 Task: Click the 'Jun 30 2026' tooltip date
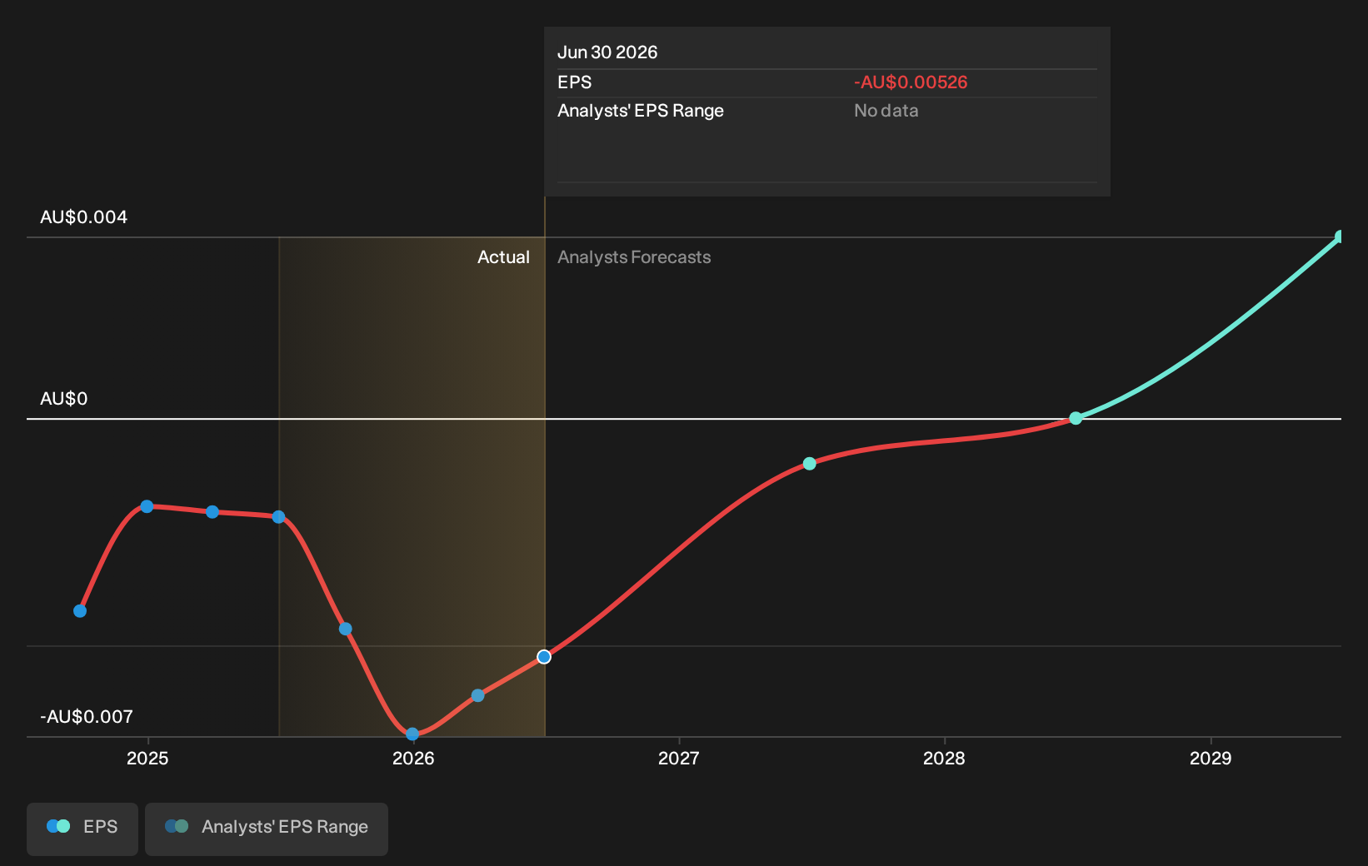607,52
